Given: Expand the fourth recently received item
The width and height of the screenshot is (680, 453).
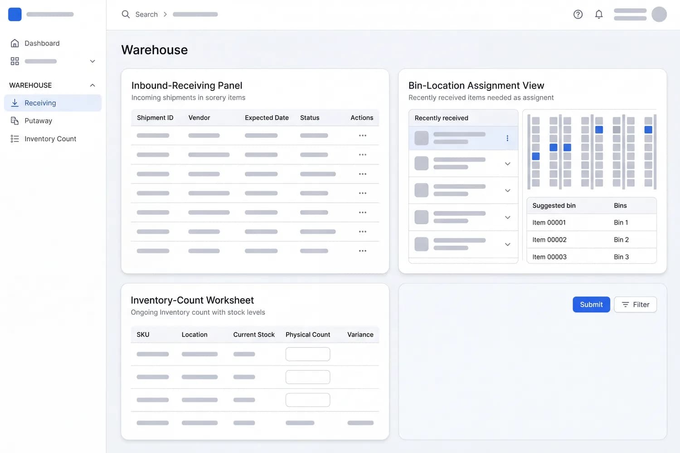Looking at the screenshot, I should (508, 217).
